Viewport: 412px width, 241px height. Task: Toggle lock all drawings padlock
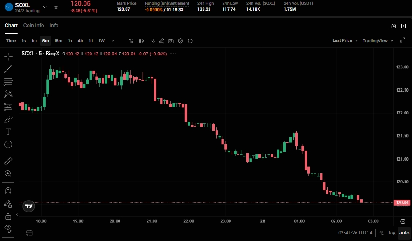[8, 216]
